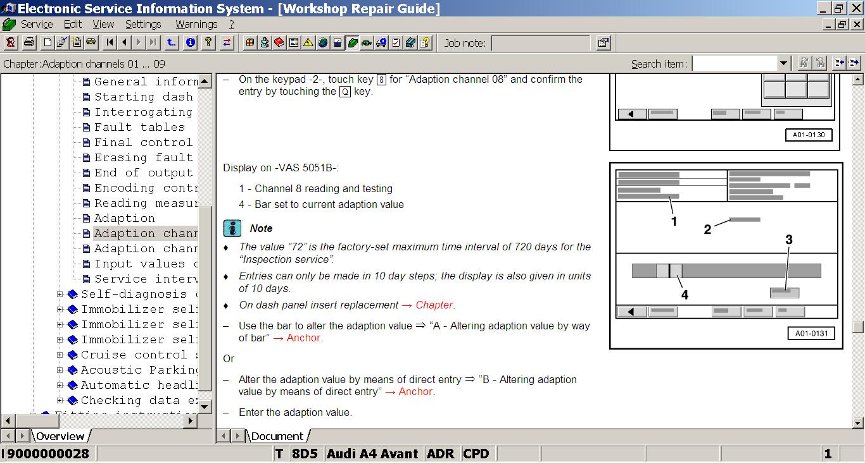Click the new blank document icon
This screenshot has width=865, height=464.
pyautogui.click(x=47, y=43)
